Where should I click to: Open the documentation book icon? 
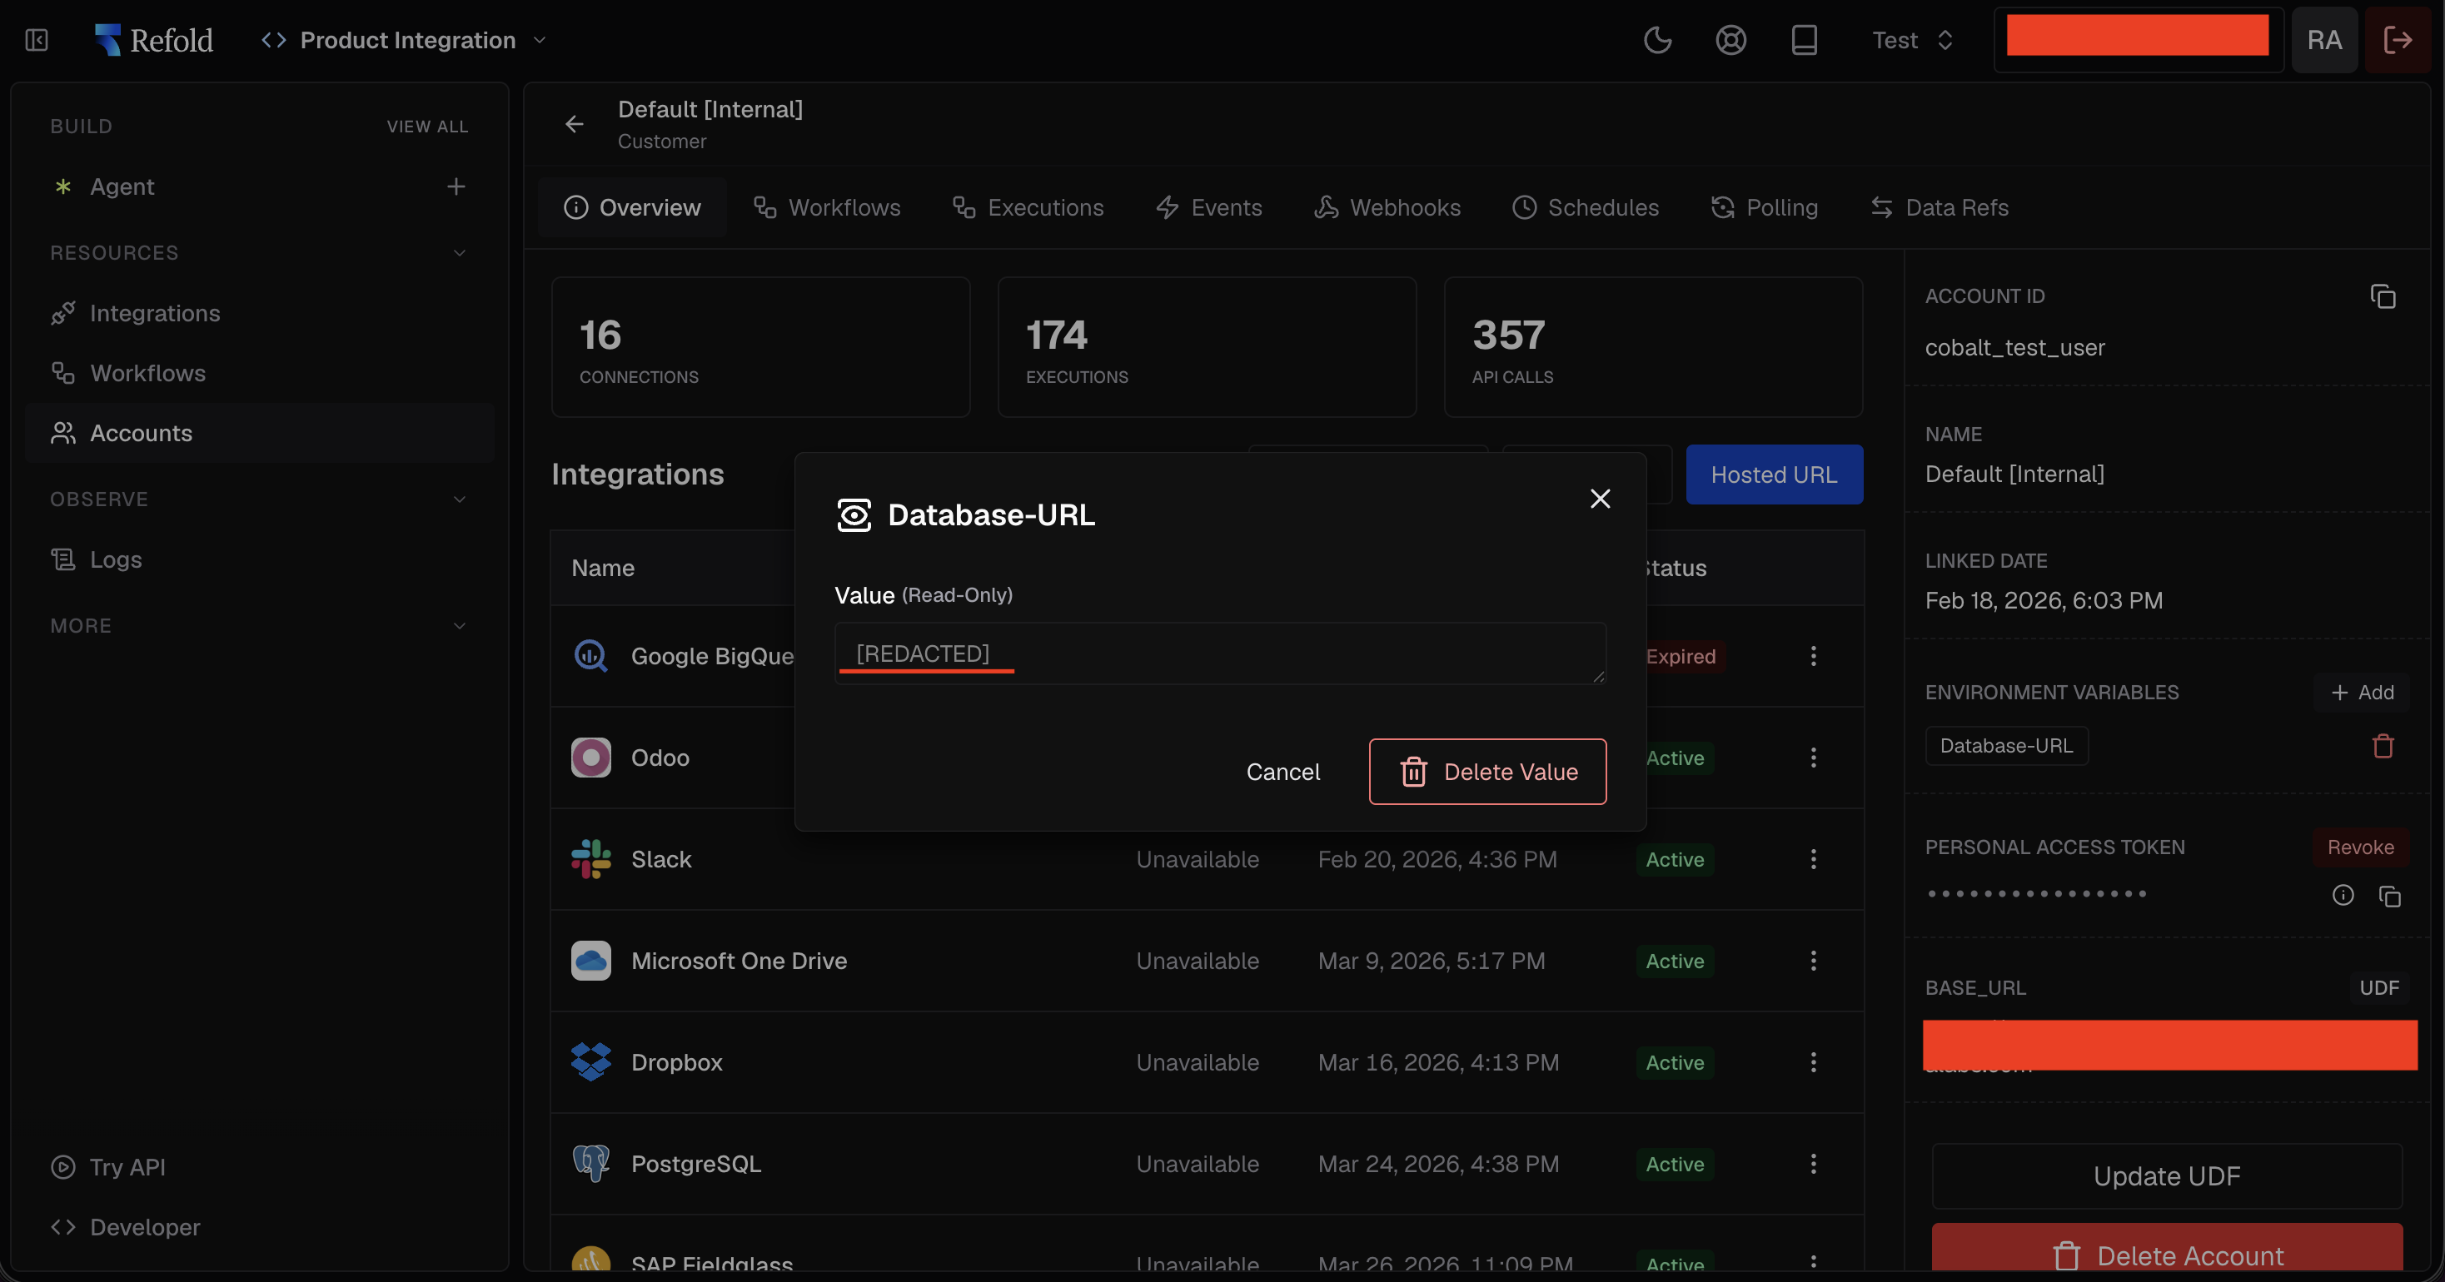[1804, 40]
